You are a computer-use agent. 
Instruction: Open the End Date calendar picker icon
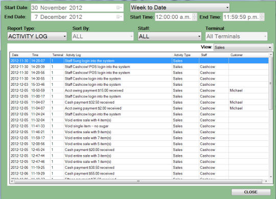[119, 17]
